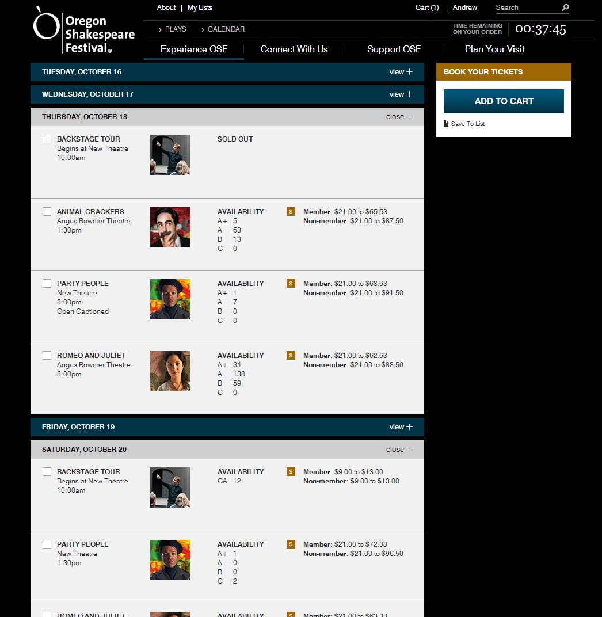Click price icon for Saturday Party People
Image resolution: width=602 pixels, height=617 pixels.
[x=291, y=544]
